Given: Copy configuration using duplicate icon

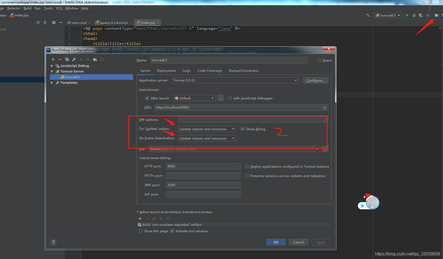Looking at the screenshot, I should pos(67,59).
